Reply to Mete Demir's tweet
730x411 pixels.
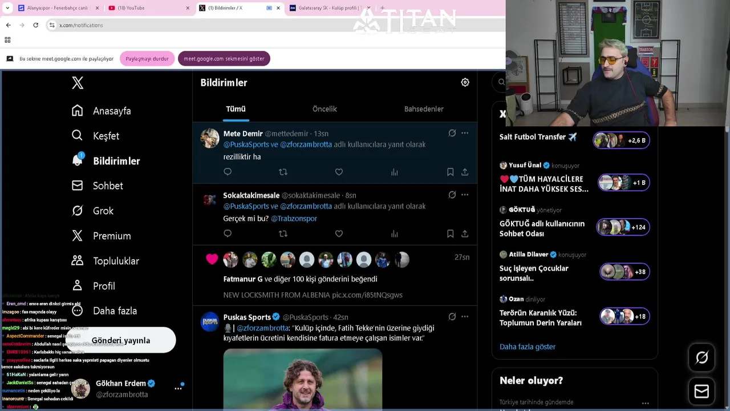(228, 172)
